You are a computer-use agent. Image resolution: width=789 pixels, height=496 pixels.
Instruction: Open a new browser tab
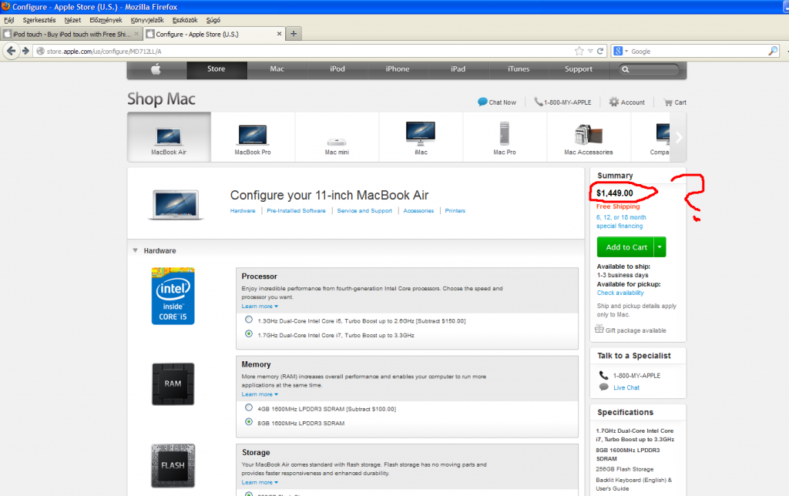pyautogui.click(x=294, y=34)
